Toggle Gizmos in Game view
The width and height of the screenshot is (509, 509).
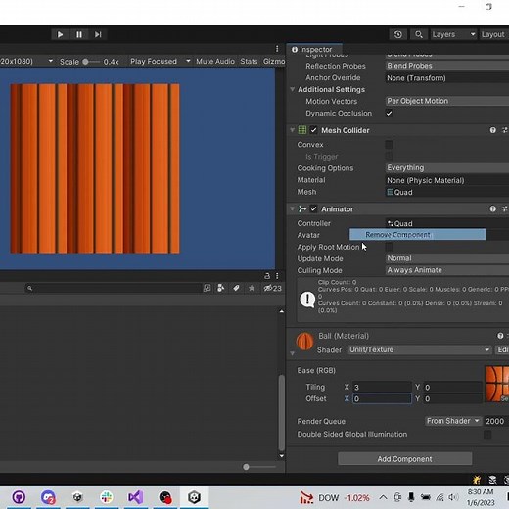[x=274, y=62]
